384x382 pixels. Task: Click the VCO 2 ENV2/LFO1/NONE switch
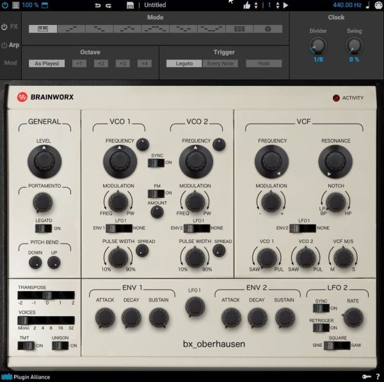tap(196, 228)
